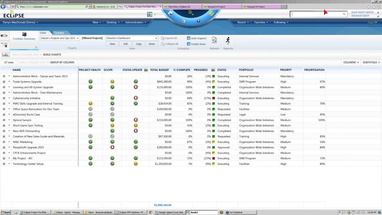Expand the Cybersecurity Initiative row
The width and height of the screenshot is (382, 215).
(x=4, y=98)
